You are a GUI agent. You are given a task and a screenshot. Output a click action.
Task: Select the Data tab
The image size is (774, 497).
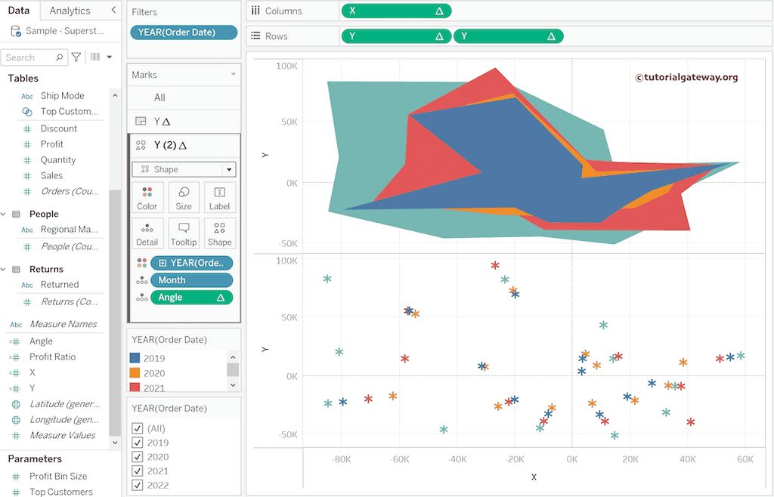pyautogui.click(x=19, y=11)
